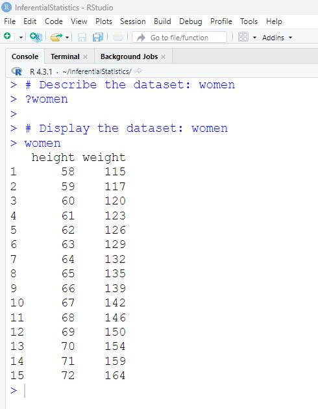Close the Terminal tab

pos(85,56)
